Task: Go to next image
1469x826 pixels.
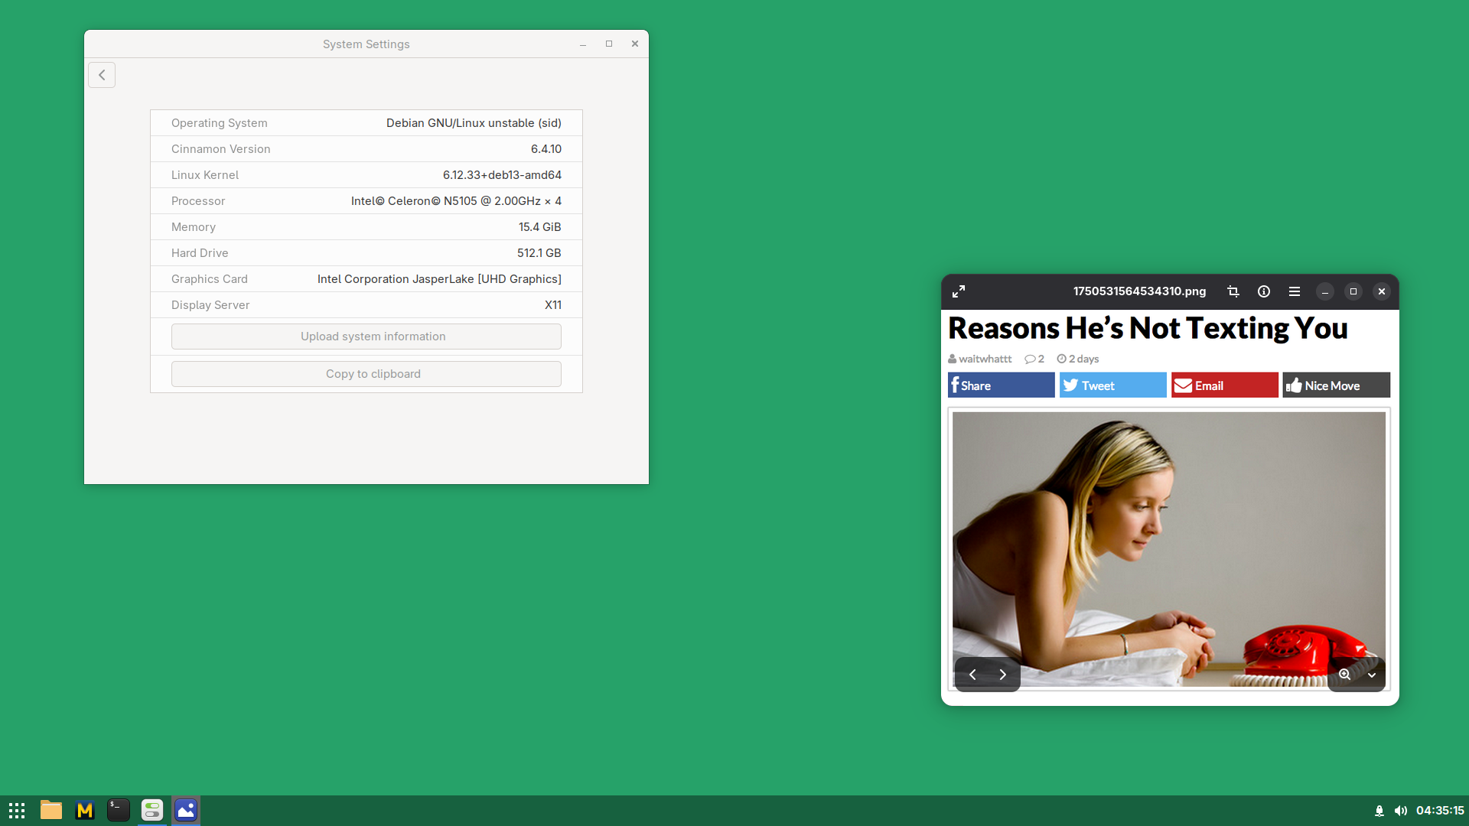Action: 1002,675
